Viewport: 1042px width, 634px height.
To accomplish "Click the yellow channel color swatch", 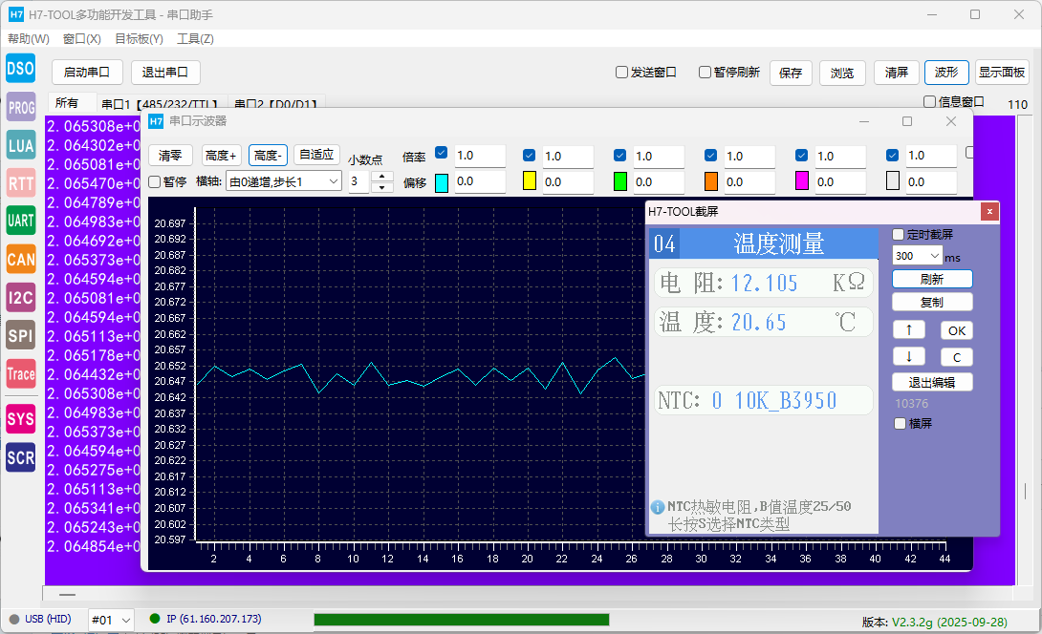I will 530,181.
